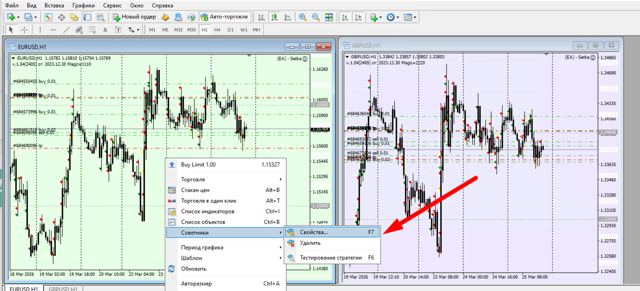Toggle Chart Shift icon
Viewport: 640px width, 291px height.
coord(358,17)
